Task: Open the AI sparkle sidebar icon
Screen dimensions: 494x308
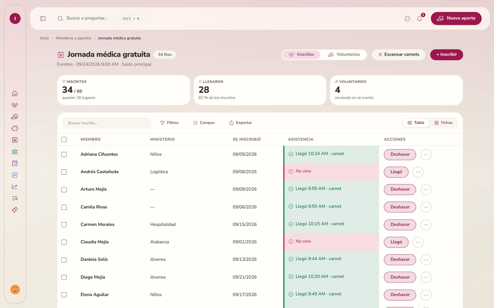Action: coord(15,210)
